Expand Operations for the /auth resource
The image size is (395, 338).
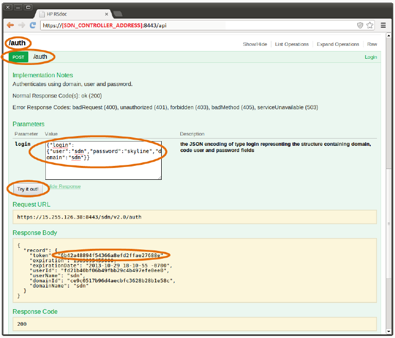pos(338,44)
